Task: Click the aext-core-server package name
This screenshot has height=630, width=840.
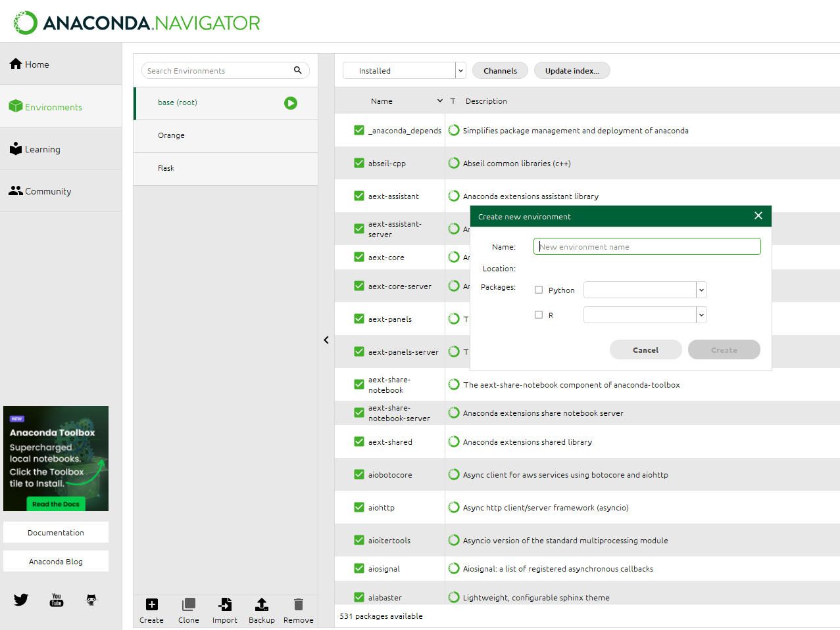Action: (400, 286)
